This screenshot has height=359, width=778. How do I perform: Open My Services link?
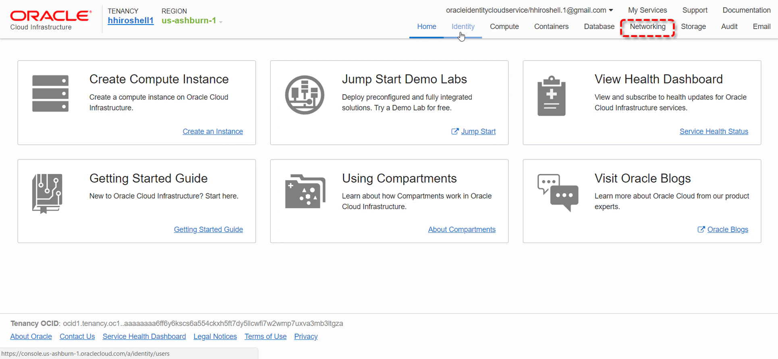(x=647, y=10)
